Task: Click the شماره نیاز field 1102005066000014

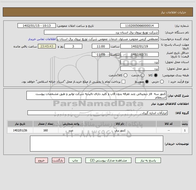Action: pos(139,26)
